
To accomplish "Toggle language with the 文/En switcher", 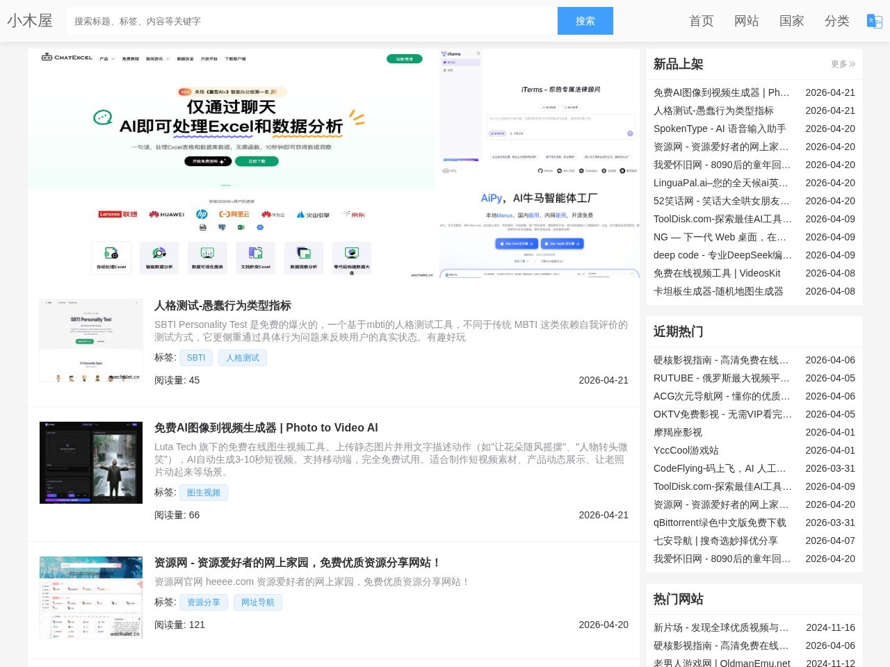I will click(873, 21).
